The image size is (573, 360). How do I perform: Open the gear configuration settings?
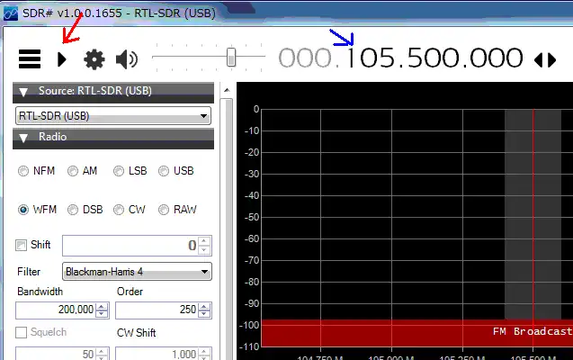(94, 59)
